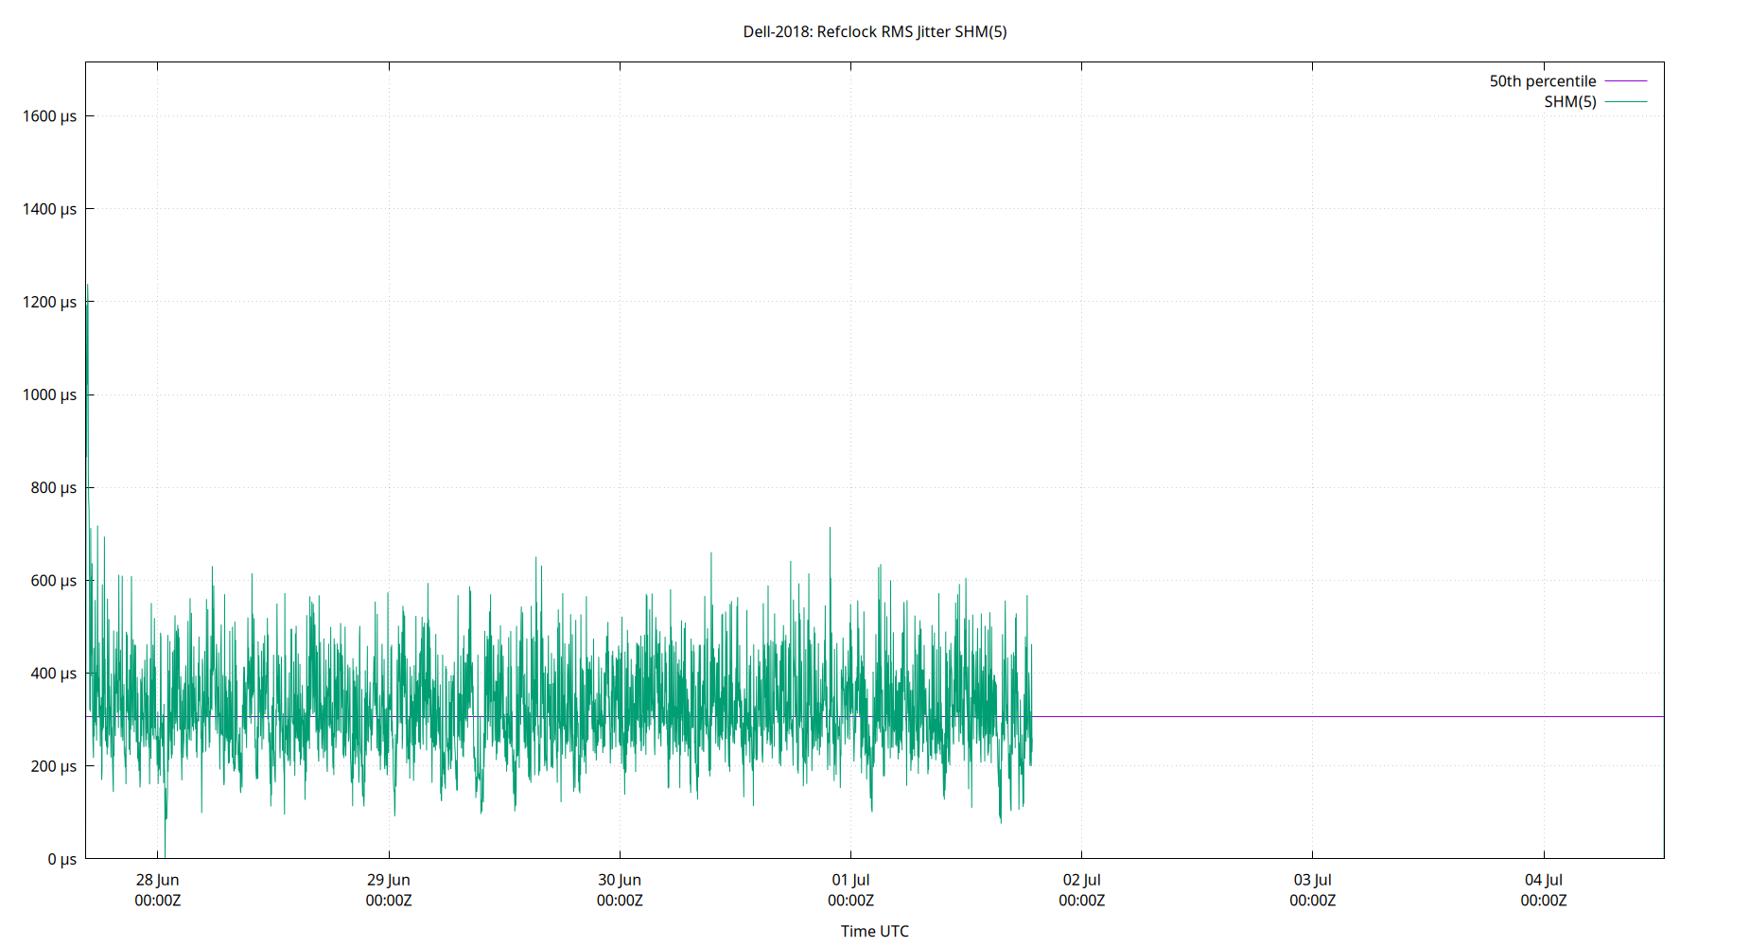Click the '600 µs' y-axis label
The height and width of the screenshot is (946, 1750).
(x=53, y=580)
